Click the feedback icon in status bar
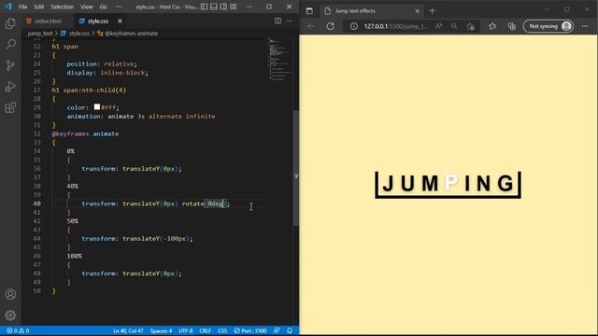 tap(277, 330)
